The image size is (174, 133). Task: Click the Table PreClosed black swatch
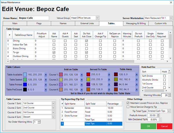pos(25,90)
